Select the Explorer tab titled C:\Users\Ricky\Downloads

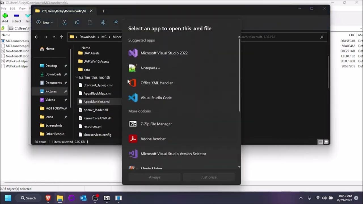coord(64,11)
